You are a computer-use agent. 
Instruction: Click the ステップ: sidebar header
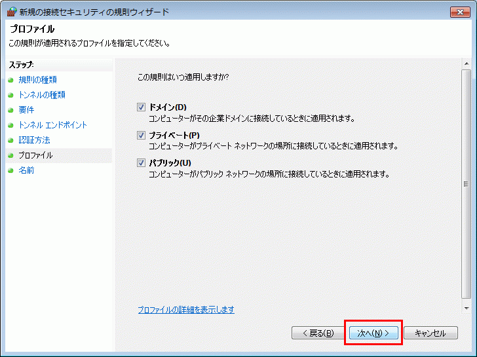[21, 65]
